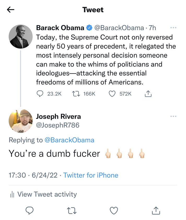The height and width of the screenshot is (220, 186).
Task: Open Joseph Rivera's display name
Action: click(x=59, y=117)
